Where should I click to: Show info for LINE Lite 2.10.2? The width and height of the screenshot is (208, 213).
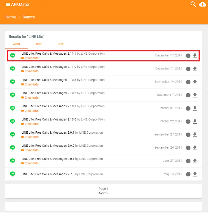(x=188, y=95)
